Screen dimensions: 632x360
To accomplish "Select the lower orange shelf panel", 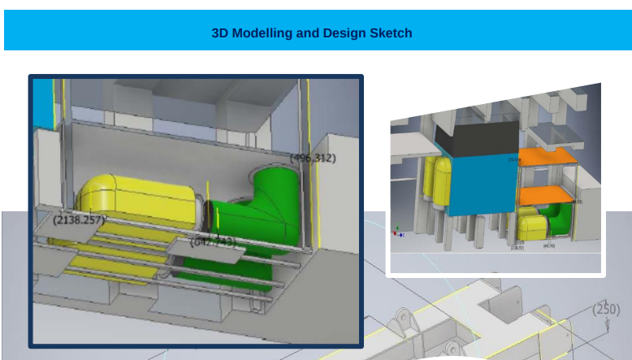I will (x=546, y=195).
